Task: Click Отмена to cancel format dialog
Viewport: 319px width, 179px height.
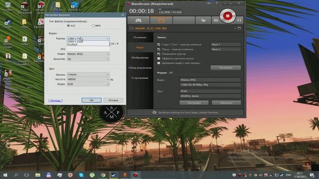Action: (113, 100)
